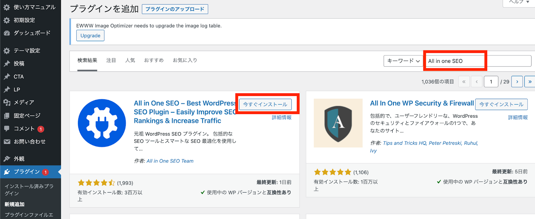
Task: Click the envelope icon beside お問い合わせ
Action: [x=7, y=142]
